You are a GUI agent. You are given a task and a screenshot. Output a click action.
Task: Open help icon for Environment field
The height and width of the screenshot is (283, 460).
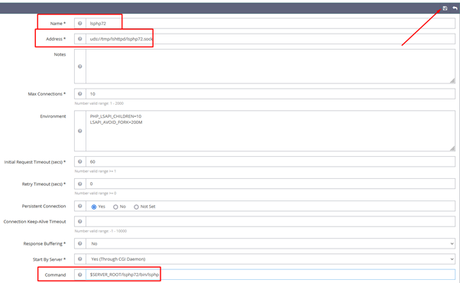click(x=79, y=131)
